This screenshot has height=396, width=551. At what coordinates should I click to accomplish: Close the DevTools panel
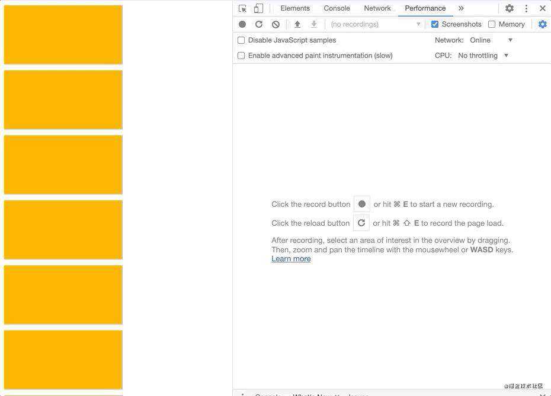(543, 8)
